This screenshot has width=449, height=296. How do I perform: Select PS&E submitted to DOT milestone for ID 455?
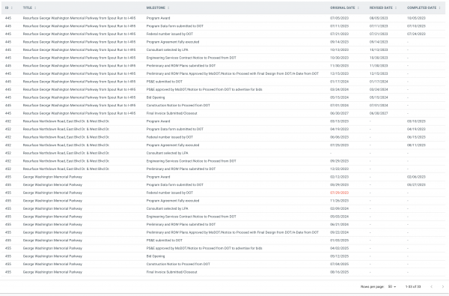(165, 241)
